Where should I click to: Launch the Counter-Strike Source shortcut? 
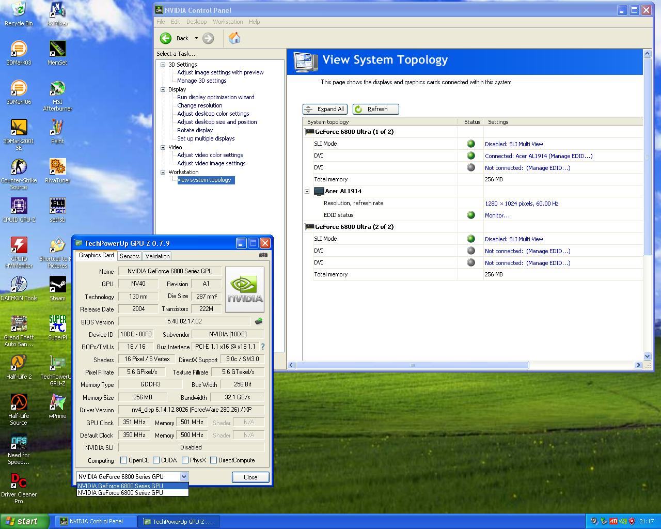tap(19, 174)
